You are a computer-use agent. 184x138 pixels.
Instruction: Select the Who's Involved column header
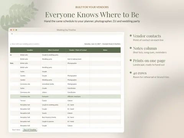coord(54,50)
